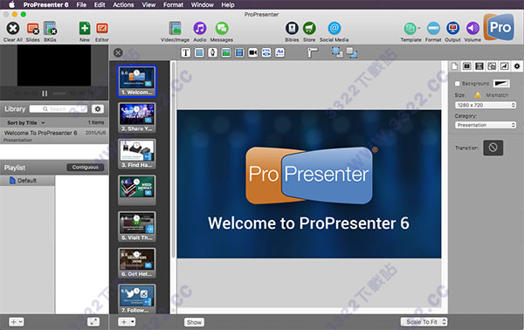Image resolution: width=524 pixels, height=330 pixels.
Task: Open the Category Presentation dropdown
Action: tap(486, 125)
